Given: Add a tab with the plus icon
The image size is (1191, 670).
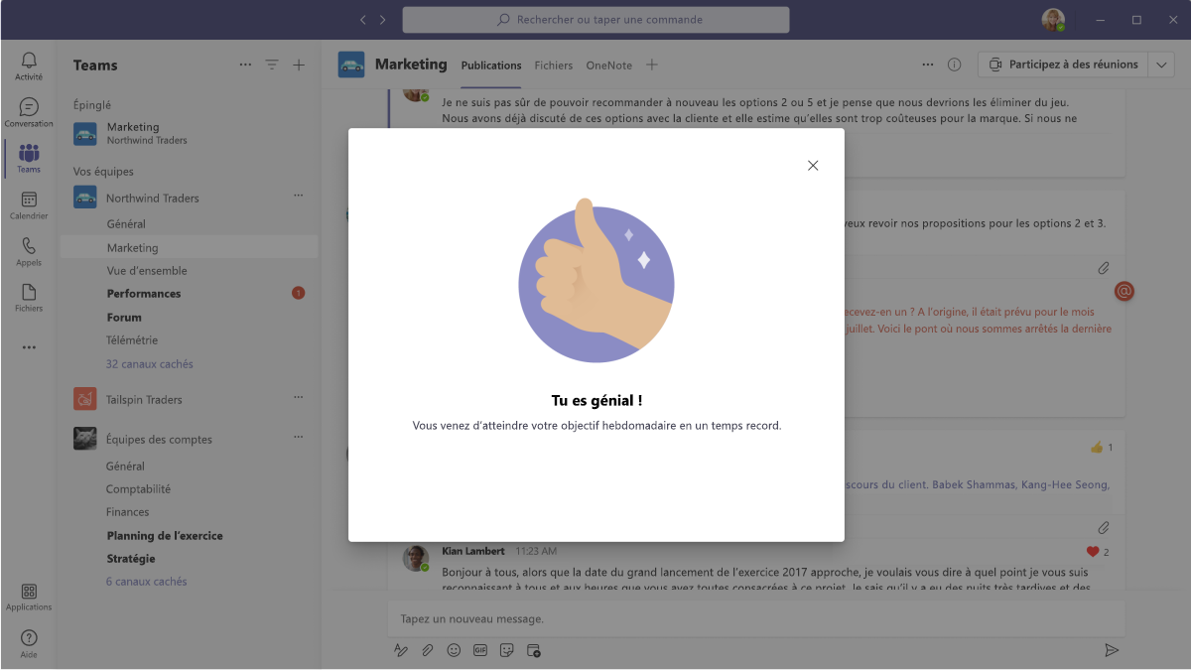Looking at the screenshot, I should 652,65.
